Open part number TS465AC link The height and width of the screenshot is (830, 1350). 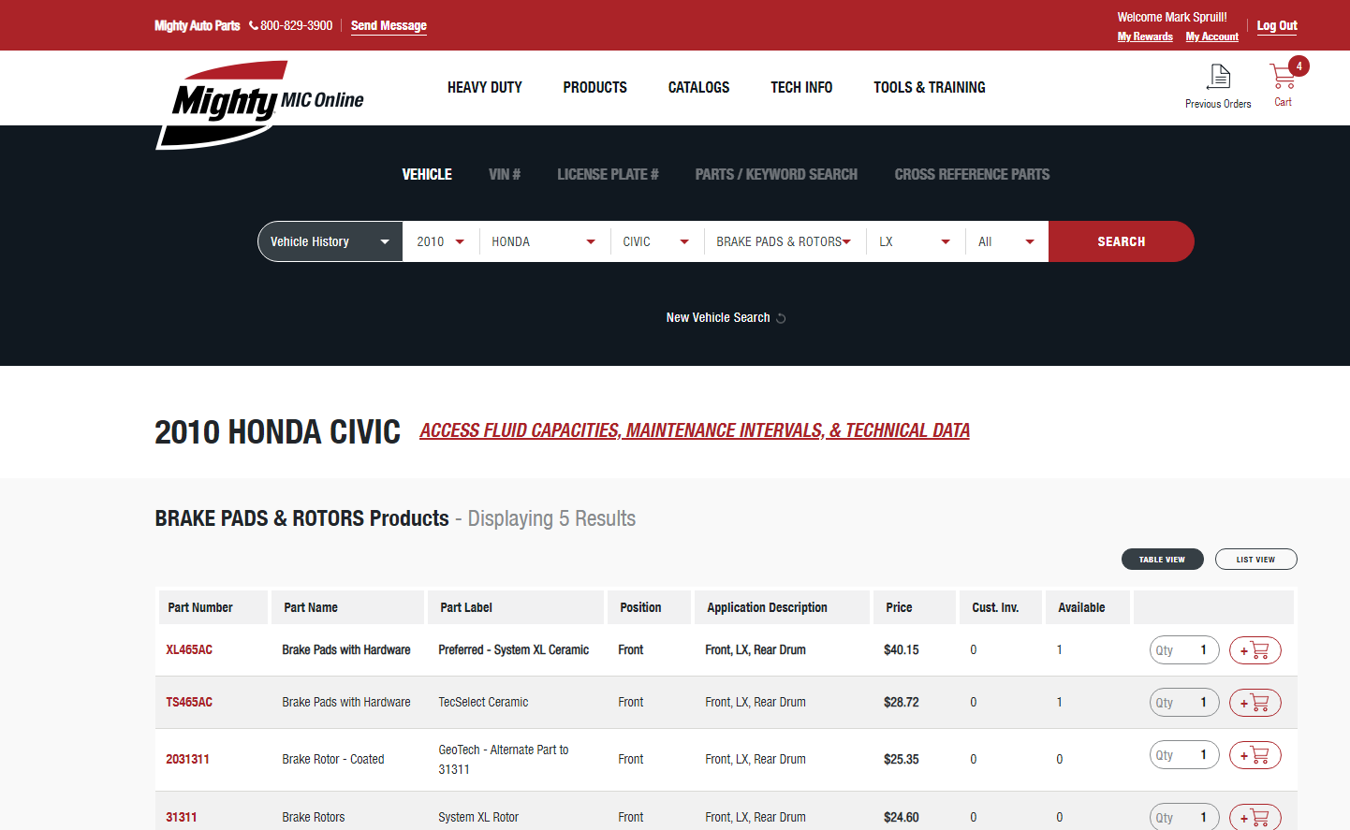189,703
